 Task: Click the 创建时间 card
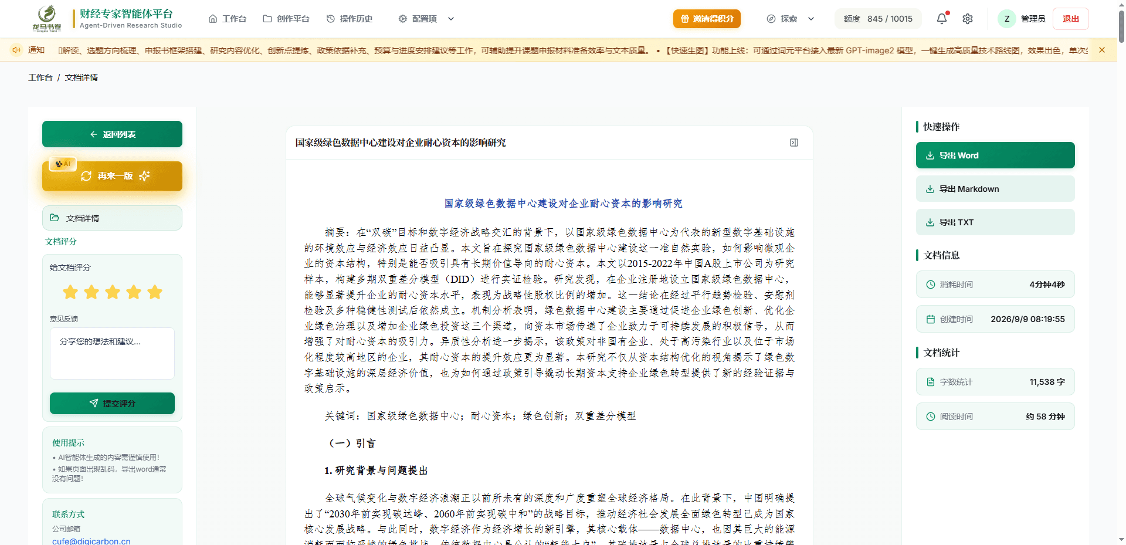[x=995, y=319]
